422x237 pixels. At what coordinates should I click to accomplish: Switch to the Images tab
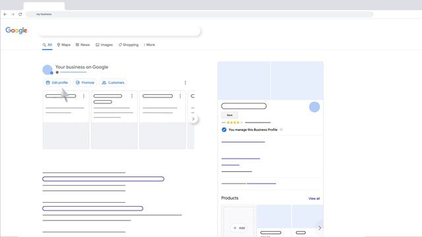[104, 45]
